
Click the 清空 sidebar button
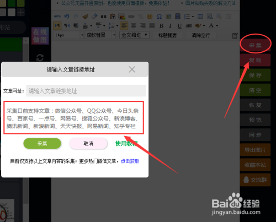click(255, 90)
